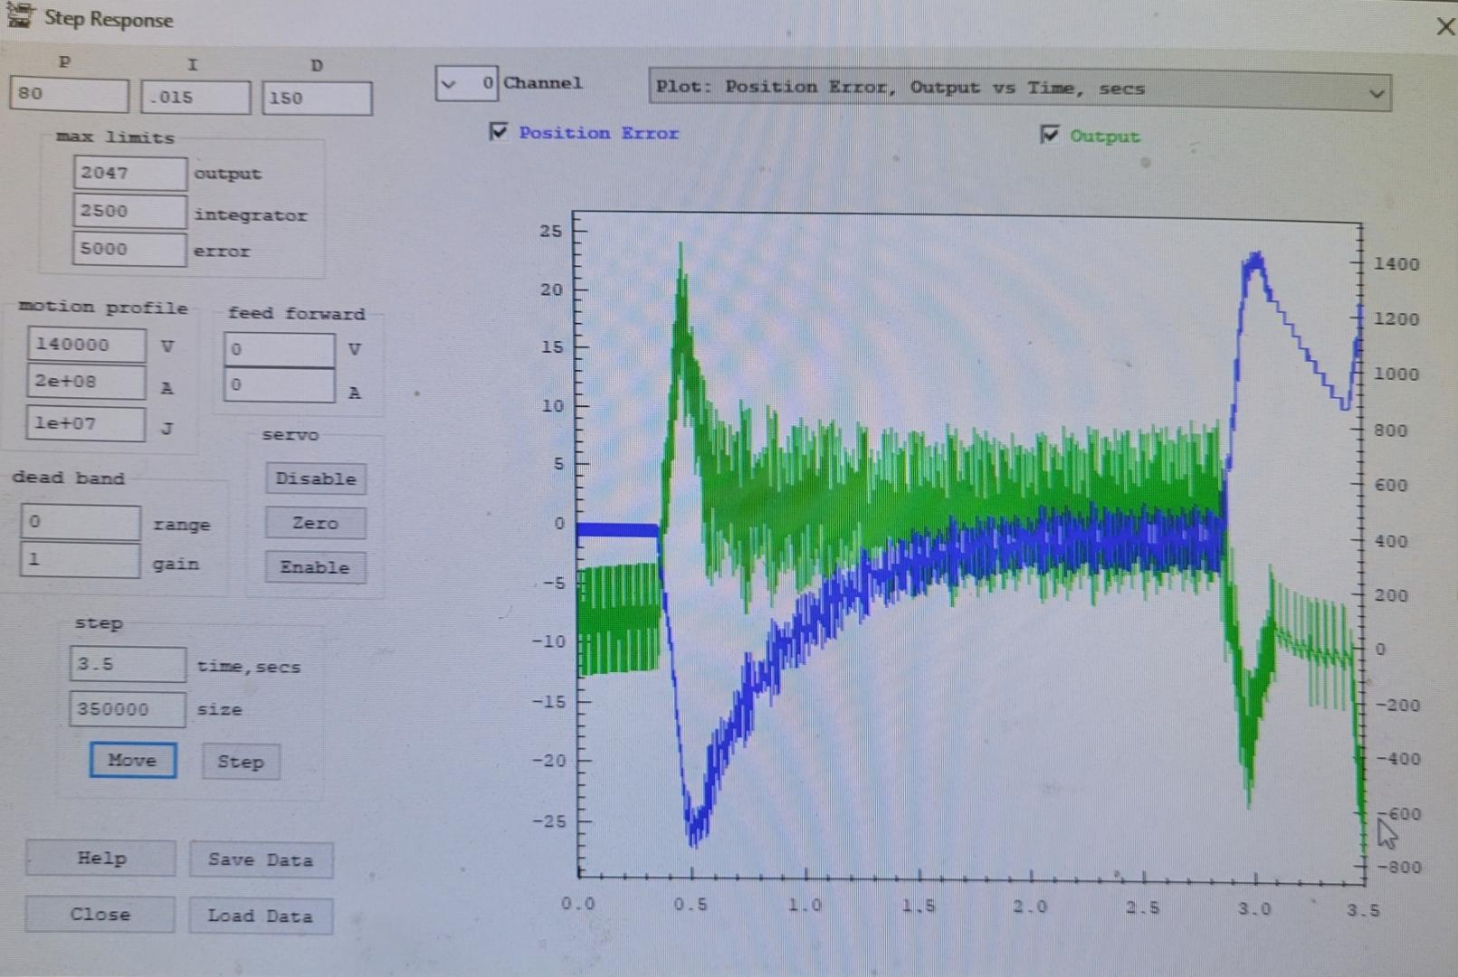Click the D gain field showing 150
Viewport: 1458px width, 977px height.
pos(317,99)
